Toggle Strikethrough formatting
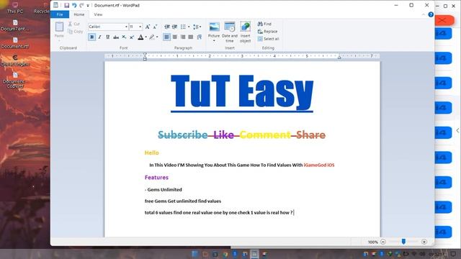The image size is (461, 259). tap(116, 37)
